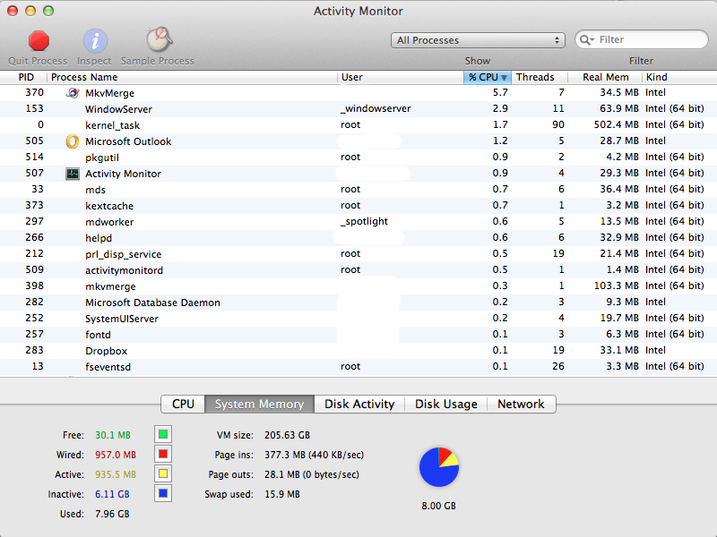Open the Disk Activity tab
The image size is (717, 537).
[x=359, y=405]
